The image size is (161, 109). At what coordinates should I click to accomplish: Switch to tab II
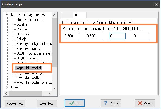(80, 15)
